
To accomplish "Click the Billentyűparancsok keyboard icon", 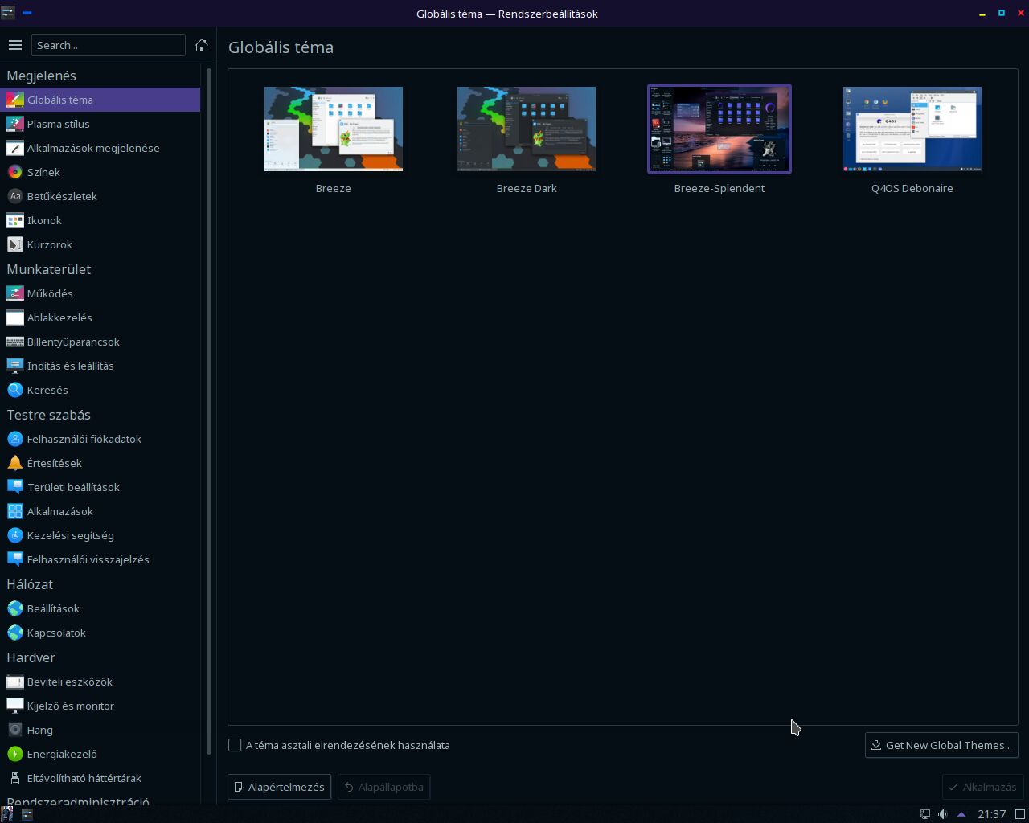I will (14, 342).
